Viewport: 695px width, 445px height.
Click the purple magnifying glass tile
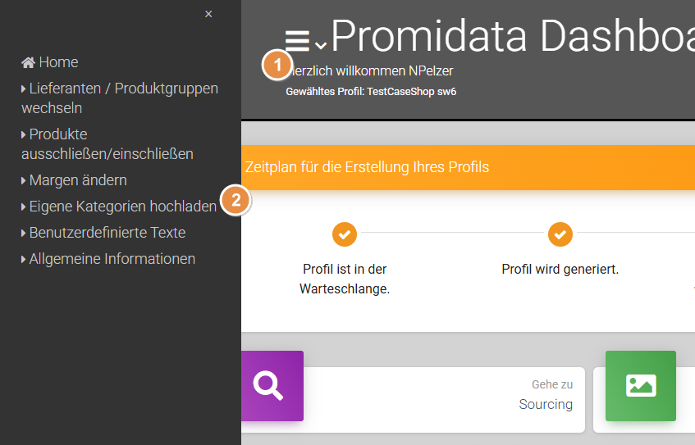point(267,385)
